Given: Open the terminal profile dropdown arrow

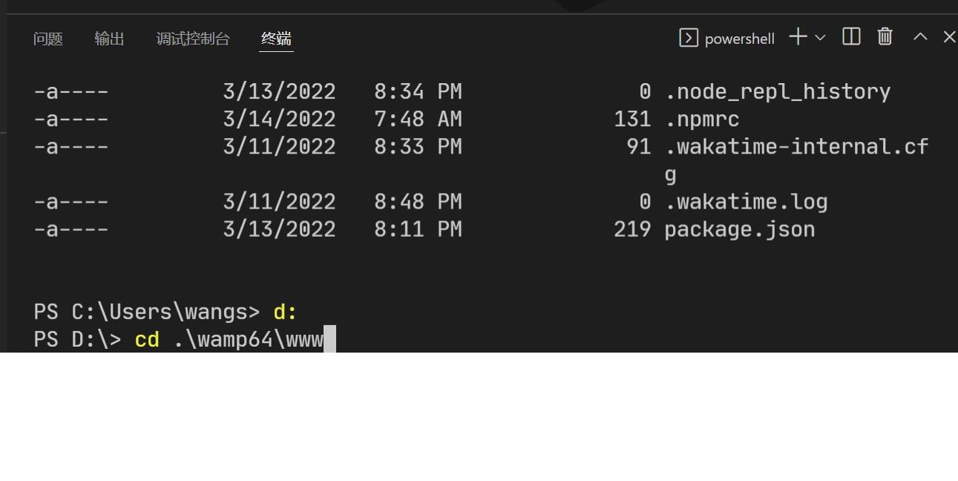Looking at the screenshot, I should point(819,39).
